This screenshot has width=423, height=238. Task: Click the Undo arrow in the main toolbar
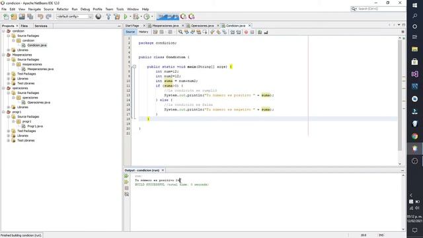coord(40,17)
